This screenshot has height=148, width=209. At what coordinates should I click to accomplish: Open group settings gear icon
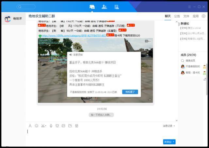(x=203, y=16)
